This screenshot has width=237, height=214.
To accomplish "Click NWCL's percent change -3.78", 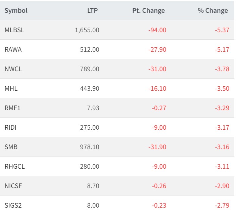I will click(x=222, y=69).
